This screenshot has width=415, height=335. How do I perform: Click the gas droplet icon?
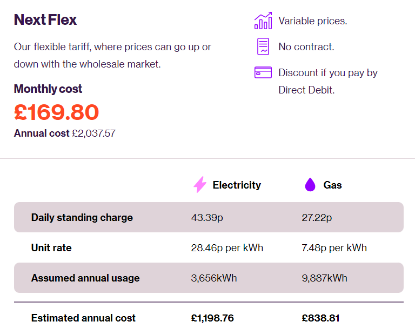click(310, 184)
